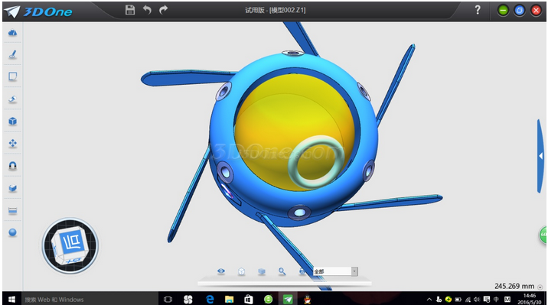Click the green circular button on right edge

click(543, 235)
